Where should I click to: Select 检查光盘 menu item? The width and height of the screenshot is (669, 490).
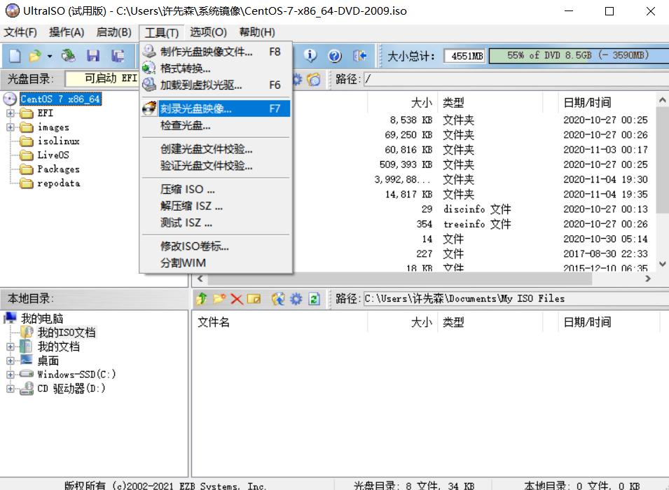(x=216, y=126)
